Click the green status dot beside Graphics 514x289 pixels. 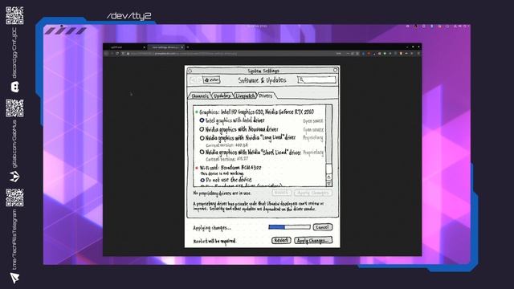coord(196,112)
